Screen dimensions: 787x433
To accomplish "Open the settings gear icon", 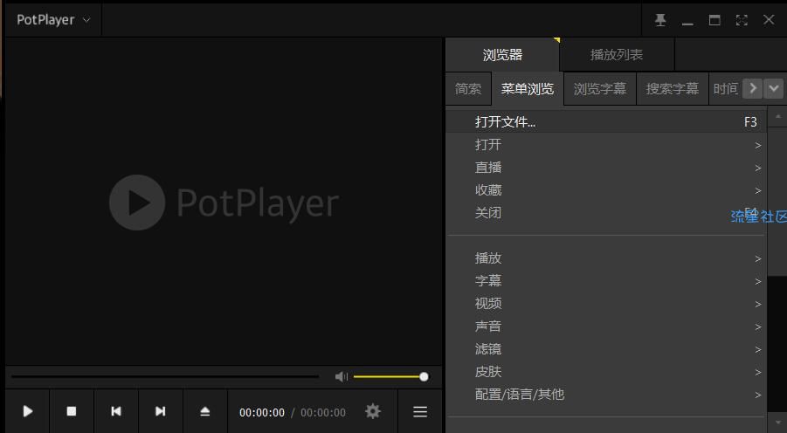I will click(372, 411).
